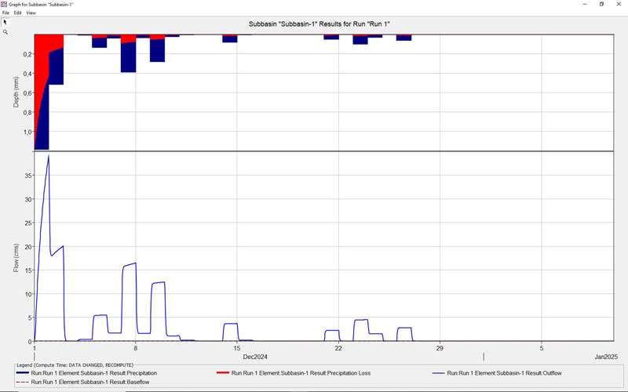The image size is (628, 392).
Task: Click the Baseflow legend entry
Action: tap(89, 382)
